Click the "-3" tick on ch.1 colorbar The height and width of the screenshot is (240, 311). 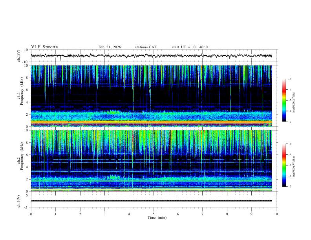pyautogui.click(x=289, y=79)
